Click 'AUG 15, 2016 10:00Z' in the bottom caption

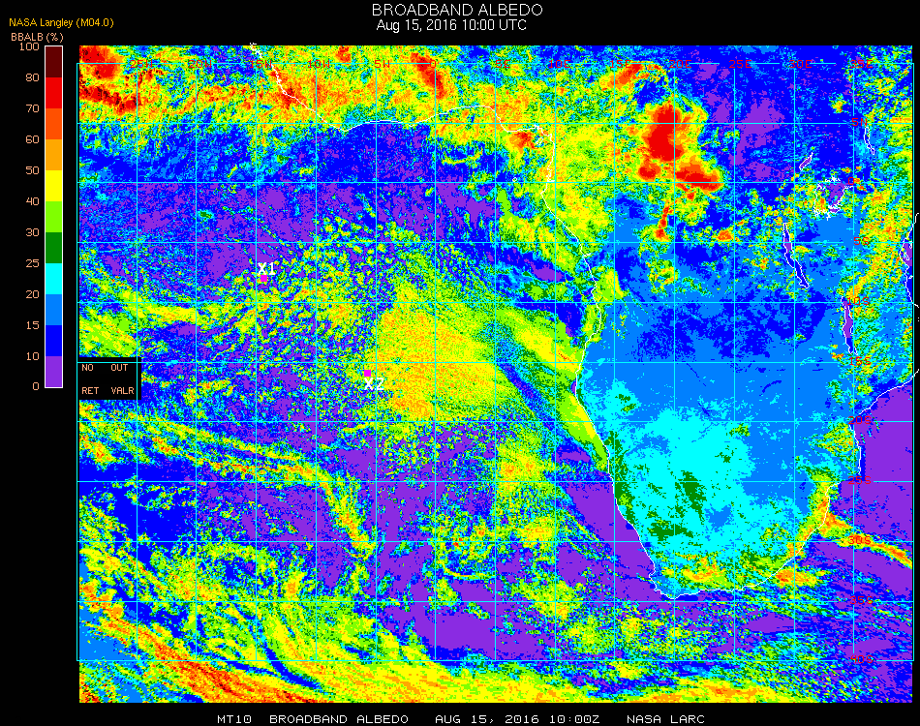click(x=518, y=719)
